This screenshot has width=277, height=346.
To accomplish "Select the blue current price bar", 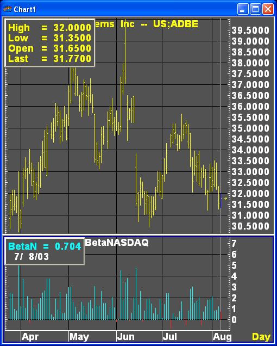I will 221,200.
